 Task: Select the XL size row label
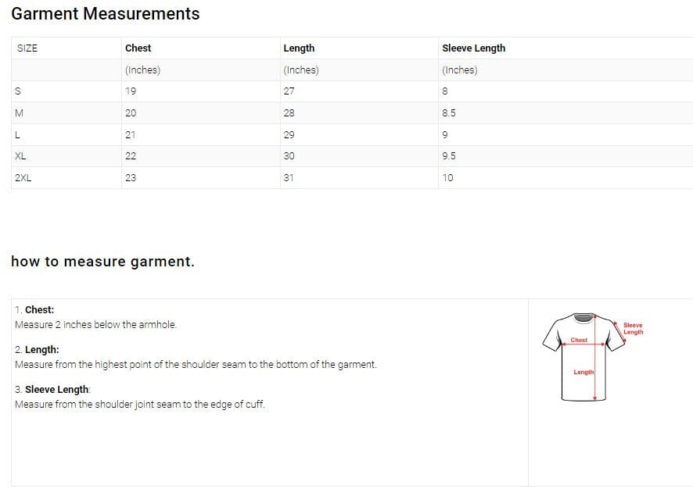[20, 155]
